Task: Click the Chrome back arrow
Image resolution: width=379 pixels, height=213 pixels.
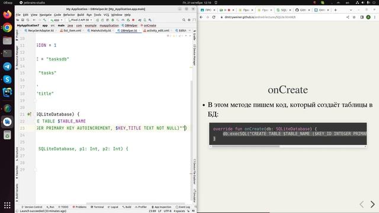Action: click(x=201, y=17)
